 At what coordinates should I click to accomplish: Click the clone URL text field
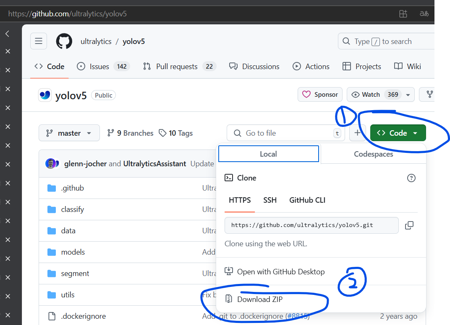[x=311, y=225]
